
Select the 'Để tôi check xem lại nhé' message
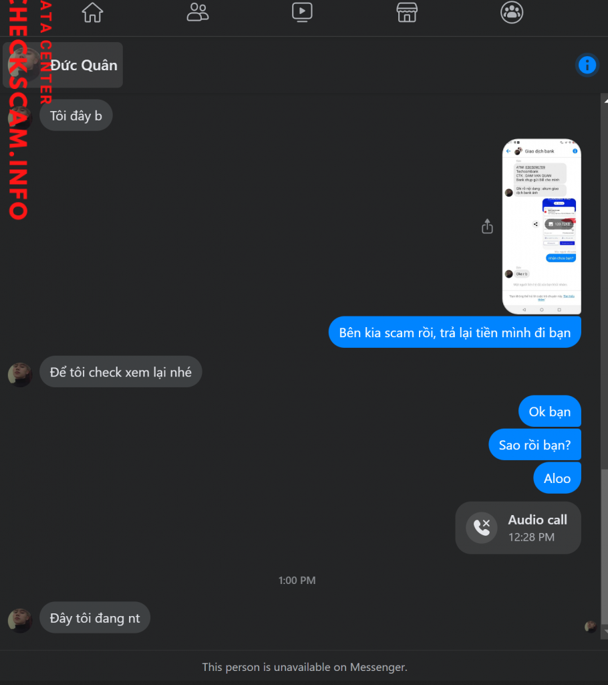click(x=120, y=372)
